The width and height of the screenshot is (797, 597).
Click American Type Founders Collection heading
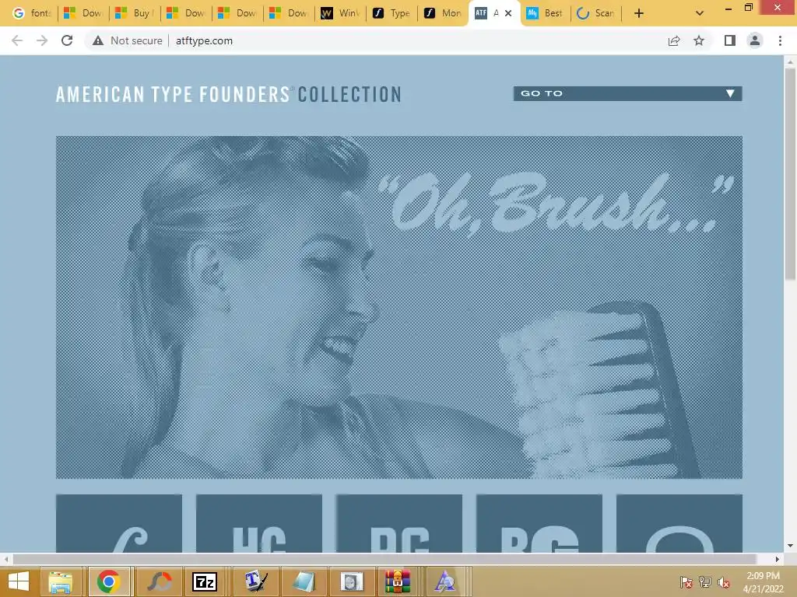[x=229, y=94]
